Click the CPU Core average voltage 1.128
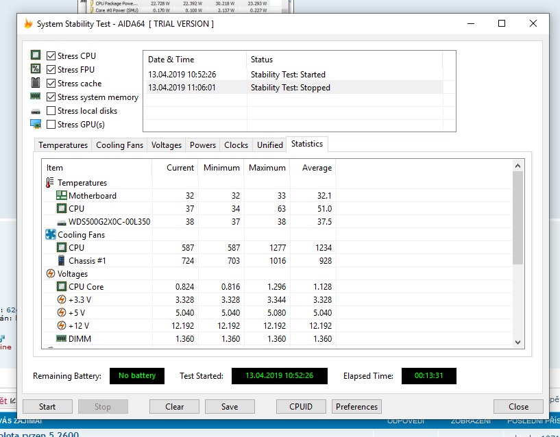The width and height of the screenshot is (560, 437). (x=323, y=287)
